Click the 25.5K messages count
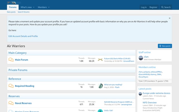This screenshot has height=112, width=179. point(91,104)
